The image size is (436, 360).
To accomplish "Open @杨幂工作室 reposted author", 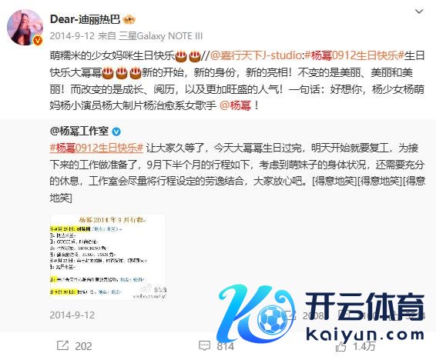I will click(x=79, y=131).
